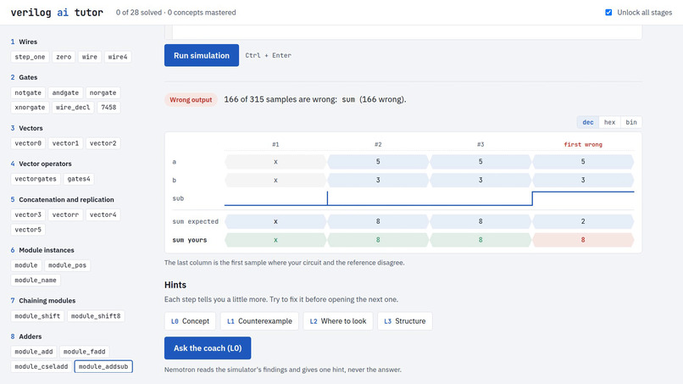Click the '1 Wires' section heading
This screenshot has height=384, width=683.
(x=24, y=42)
